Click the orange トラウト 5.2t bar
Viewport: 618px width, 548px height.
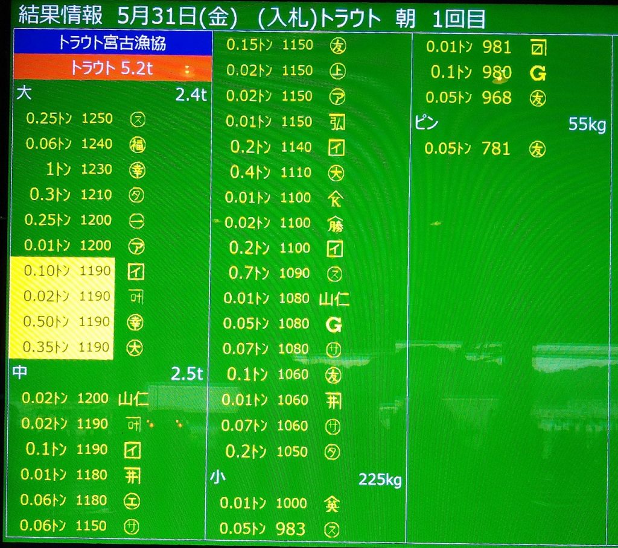[x=112, y=68]
